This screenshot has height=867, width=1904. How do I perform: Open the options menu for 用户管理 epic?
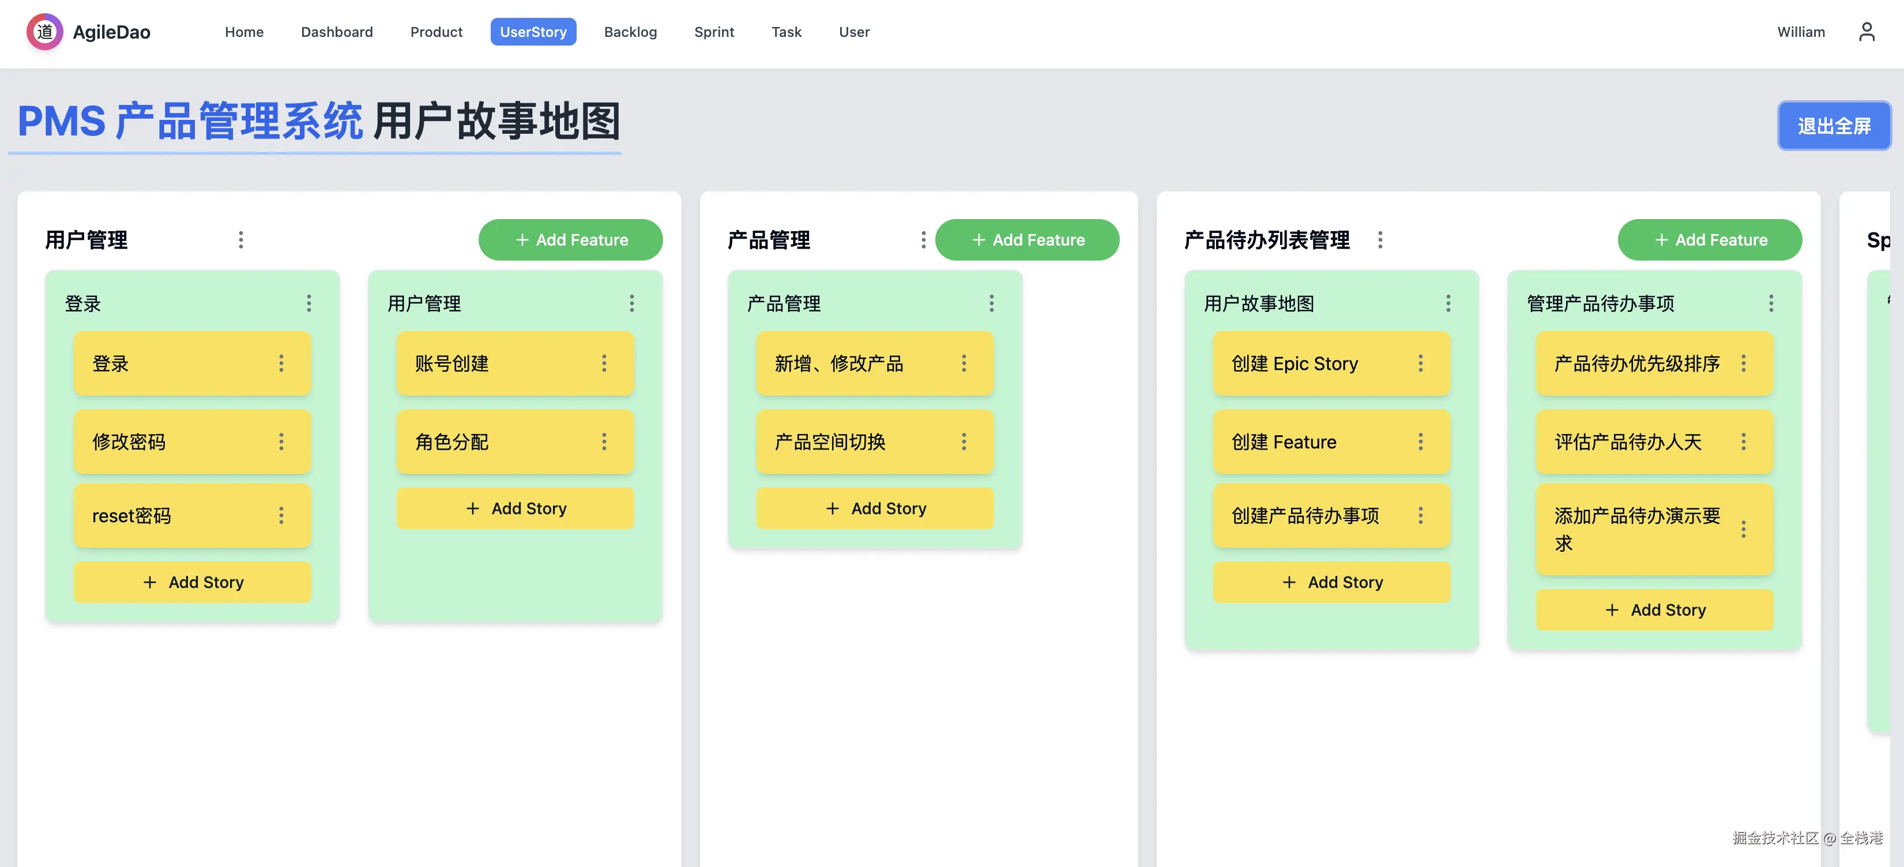pos(241,239)
